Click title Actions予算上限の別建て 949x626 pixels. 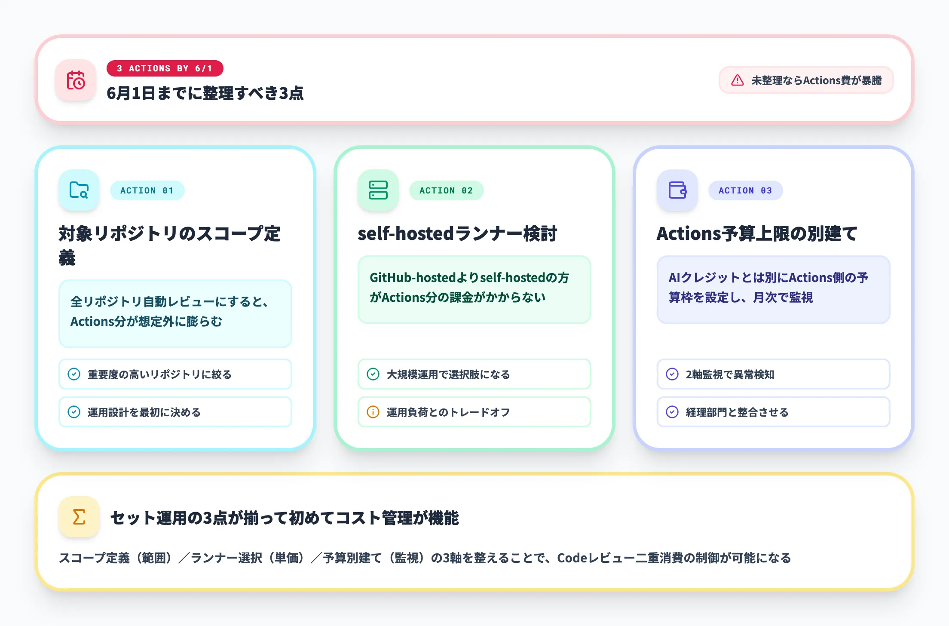point(757,233)
